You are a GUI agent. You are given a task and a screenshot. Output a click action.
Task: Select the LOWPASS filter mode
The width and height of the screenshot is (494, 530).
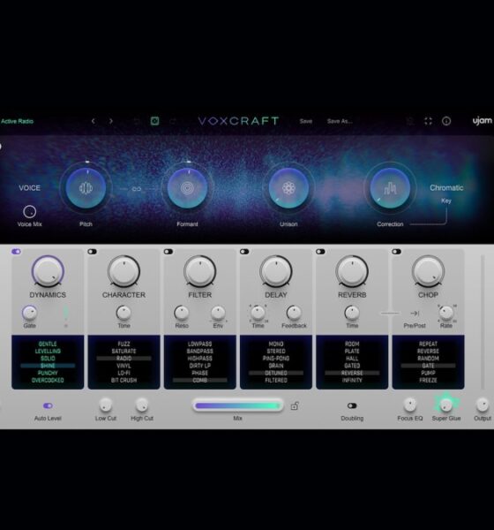click(x=199, y=344)
